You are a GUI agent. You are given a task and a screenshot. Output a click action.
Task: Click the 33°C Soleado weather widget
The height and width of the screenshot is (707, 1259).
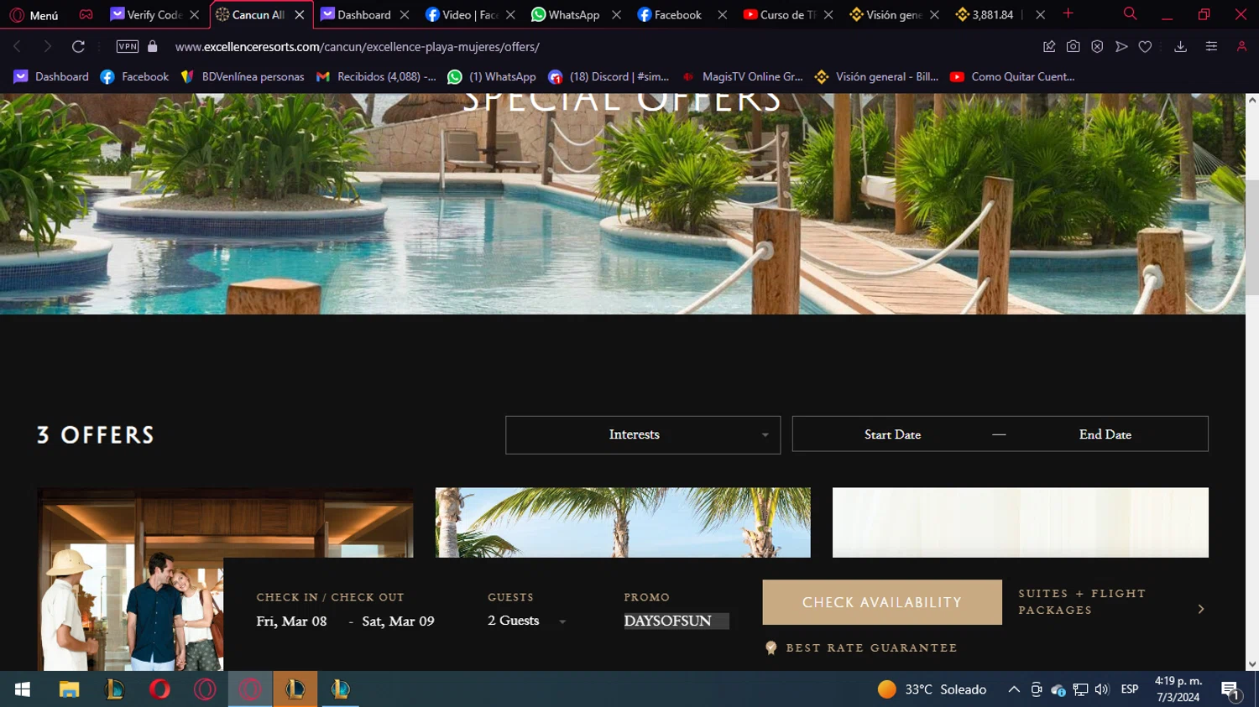click(x=932, y=689)
